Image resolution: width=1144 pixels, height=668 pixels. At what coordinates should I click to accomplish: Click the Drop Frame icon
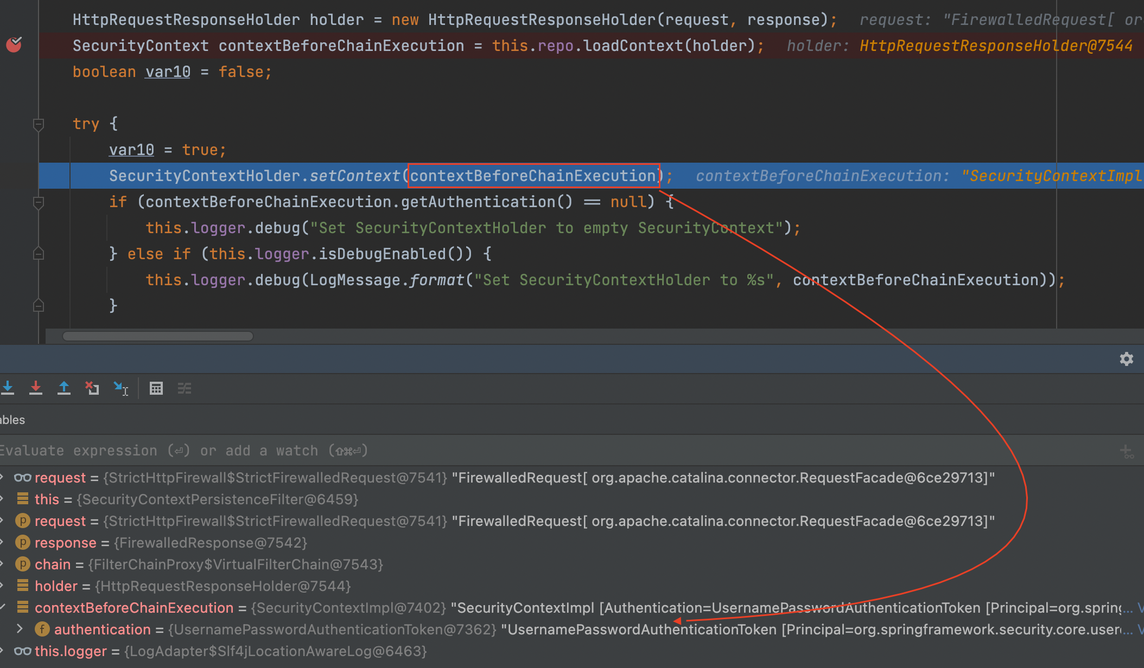92,388
